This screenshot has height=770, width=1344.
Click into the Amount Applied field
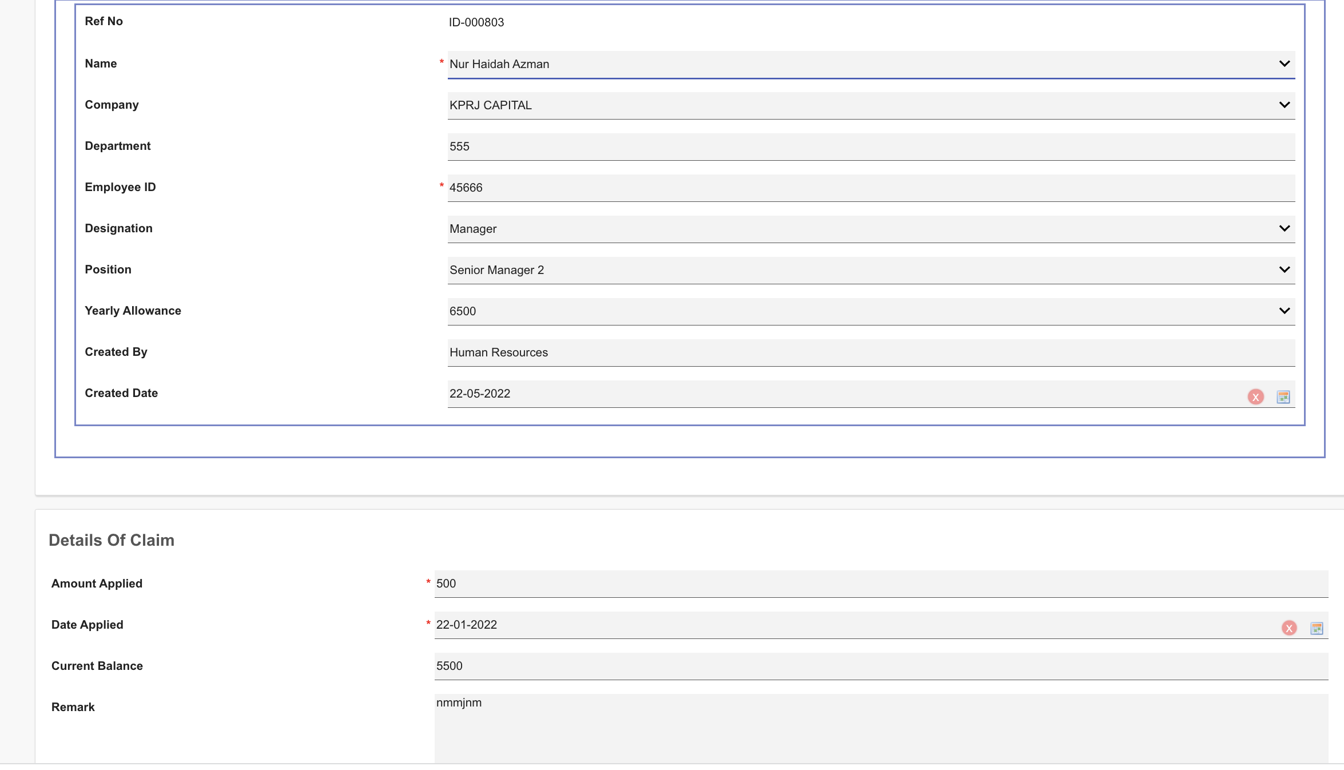point(858,584)
